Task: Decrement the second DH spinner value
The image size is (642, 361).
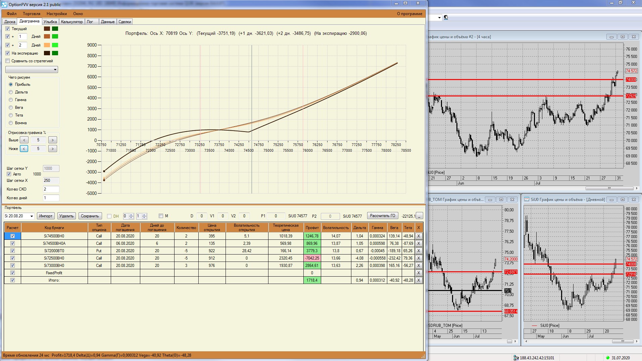Action: (144, 218)
